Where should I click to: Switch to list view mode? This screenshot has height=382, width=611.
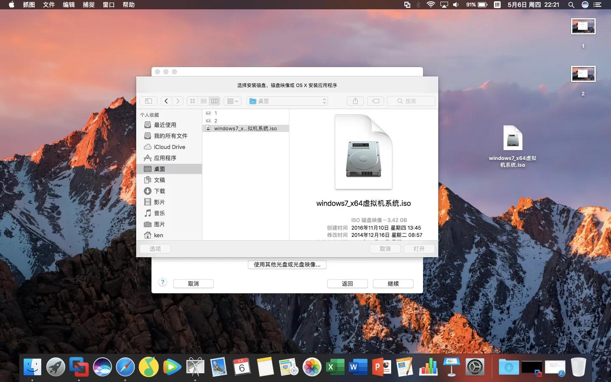click(204, 101)
